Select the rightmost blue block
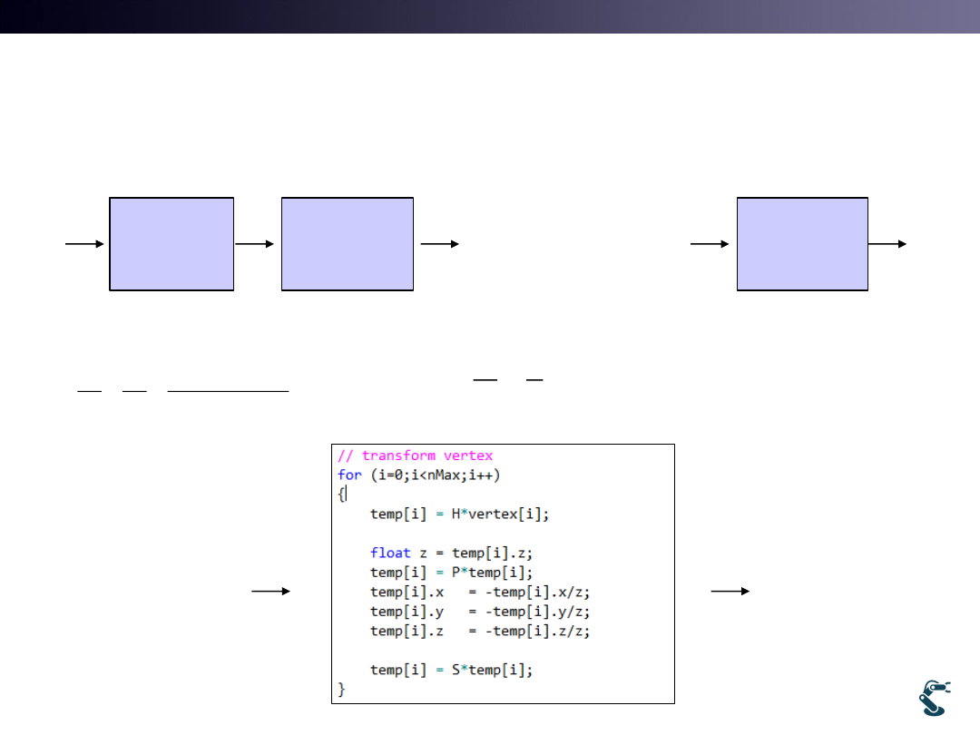 (x=802, y=243)
